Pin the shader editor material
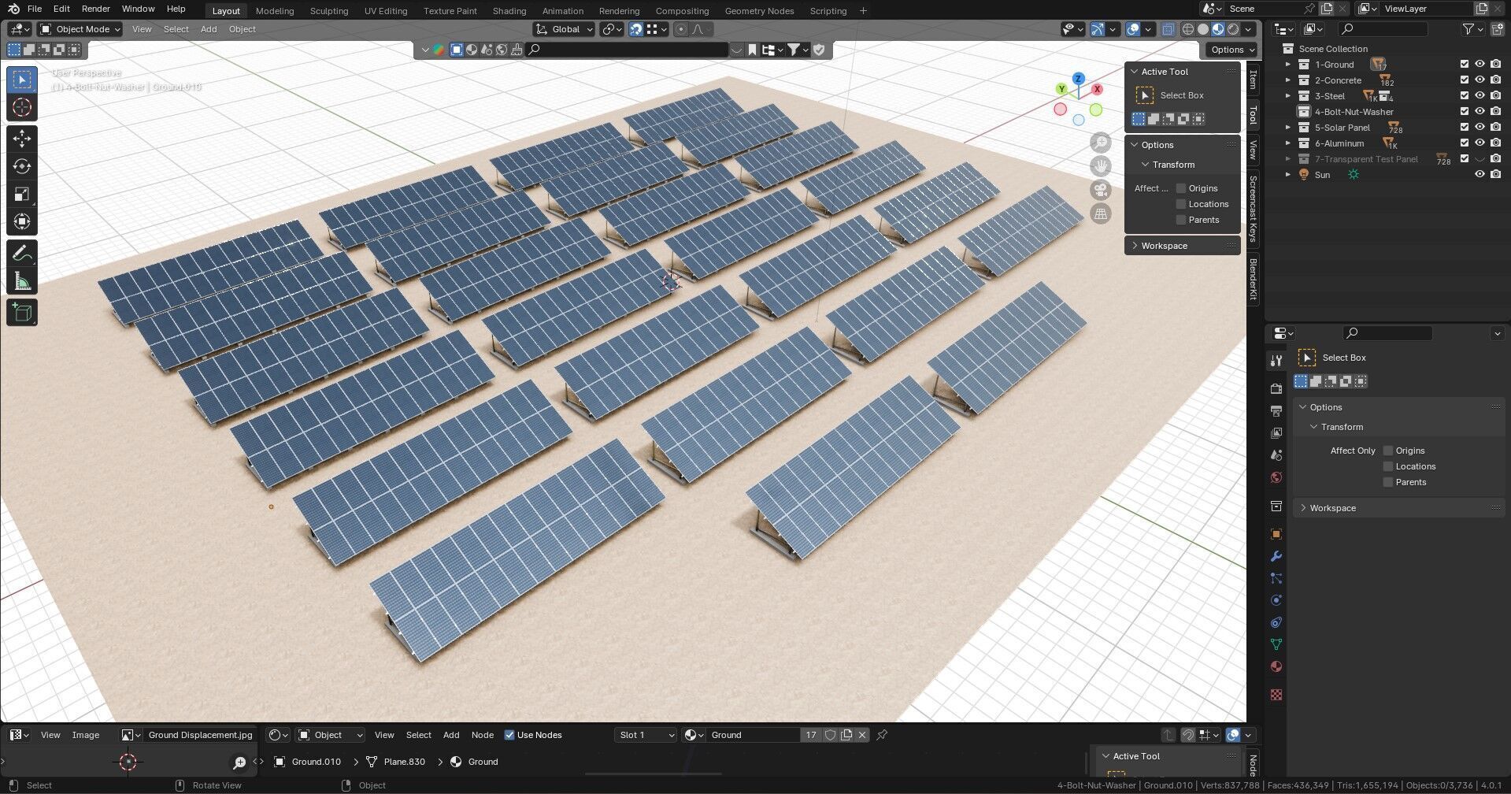 (882, 735)
